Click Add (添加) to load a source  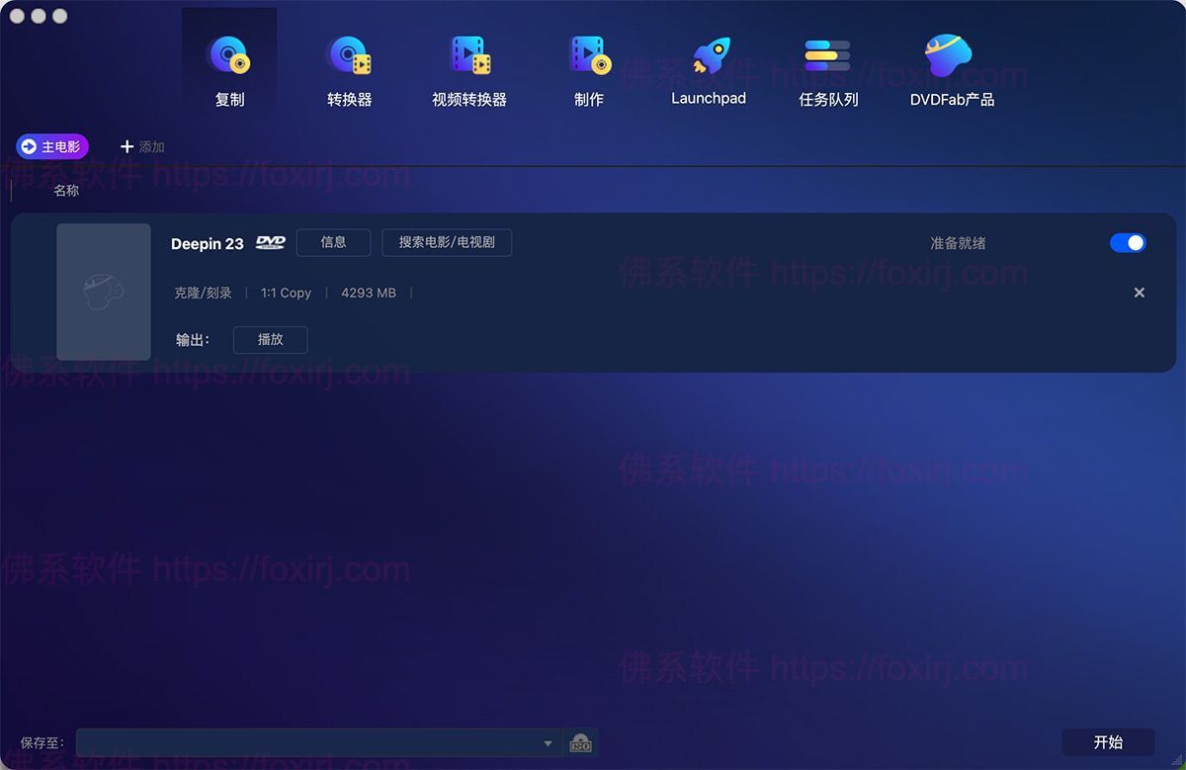point(142,146)
